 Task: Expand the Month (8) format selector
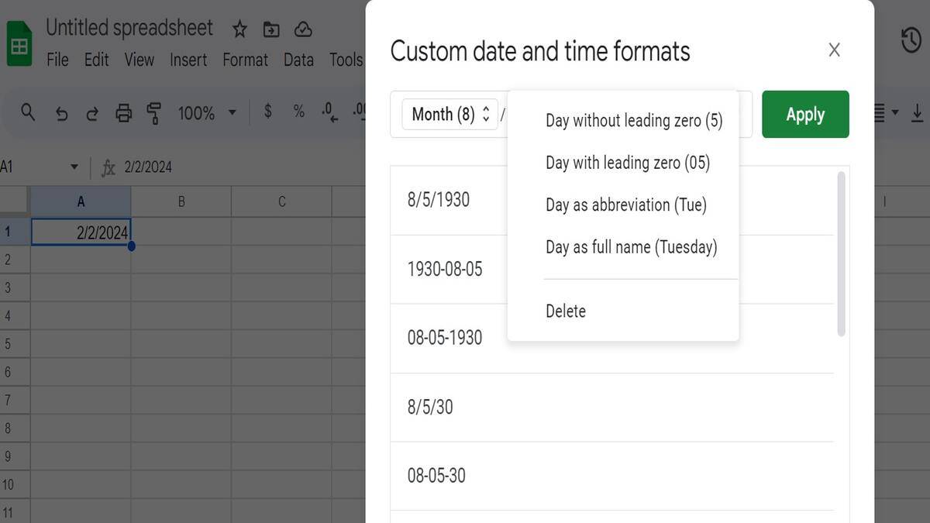pyautogui.click(x=450, y=115)
